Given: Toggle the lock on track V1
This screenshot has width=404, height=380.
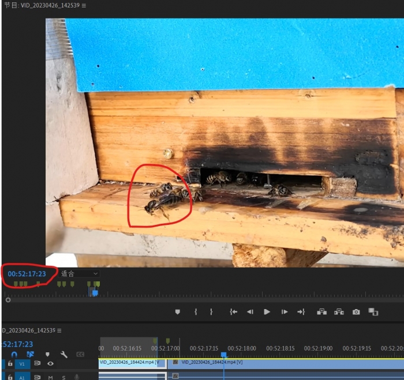Looking at the screenshot, I should (10, 364).
